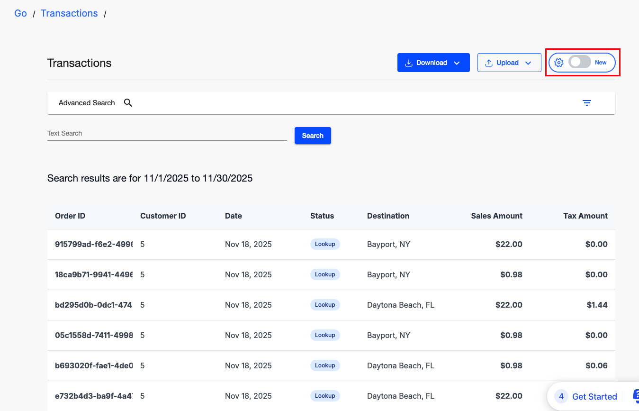Image resolution: width=639 pixels, height=411 pixels.
Task: Click Lookup status badge for order bd295d0b
Action: [x=325, y=305]
